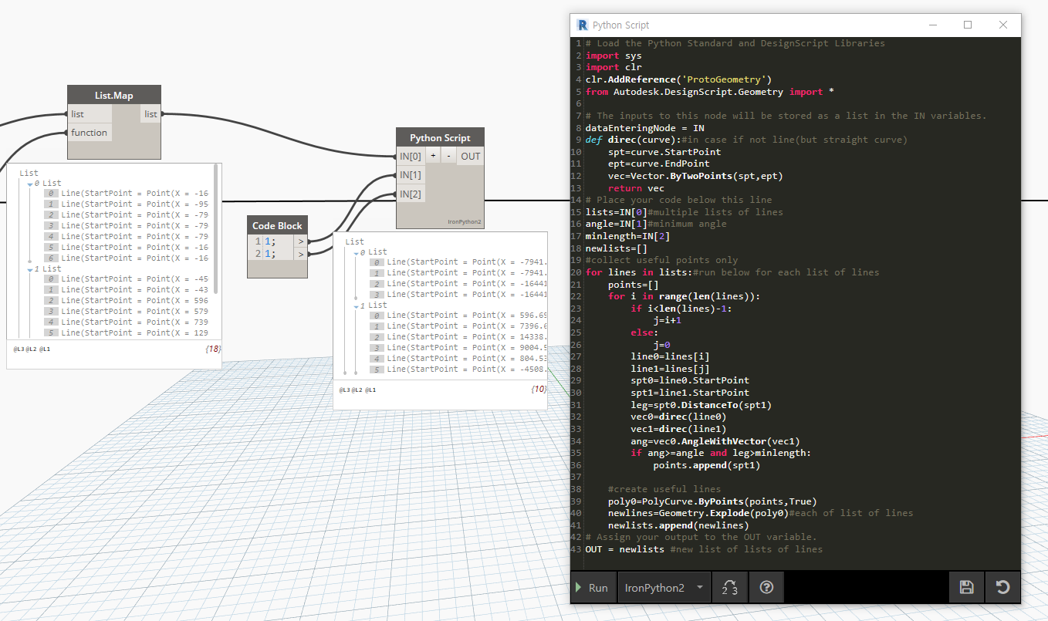Viewport: 1048px width, 621px height.
Task: Click the IN[1] port on Python Script node
Action: [x=410, y=175]
